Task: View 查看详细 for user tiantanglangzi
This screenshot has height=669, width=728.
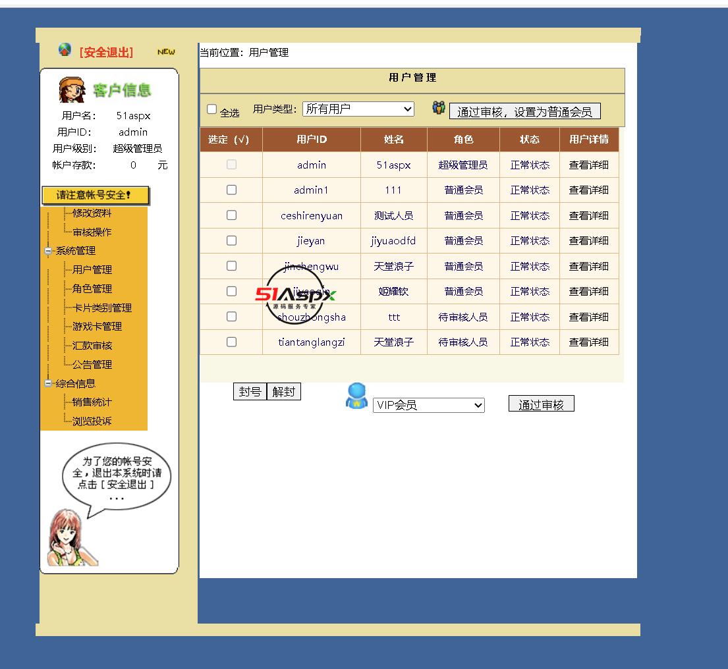Action: 589,342
